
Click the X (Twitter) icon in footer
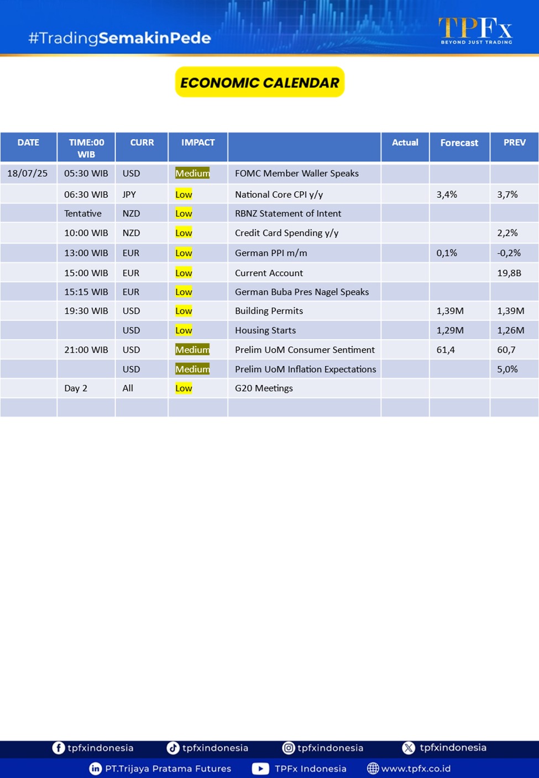click(409, 748)
